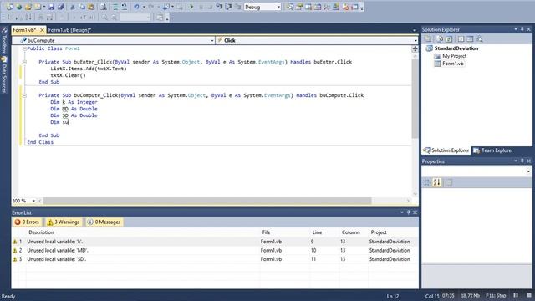
Task: Click the New Project toolbar icon
Action: tap(10, 7)
